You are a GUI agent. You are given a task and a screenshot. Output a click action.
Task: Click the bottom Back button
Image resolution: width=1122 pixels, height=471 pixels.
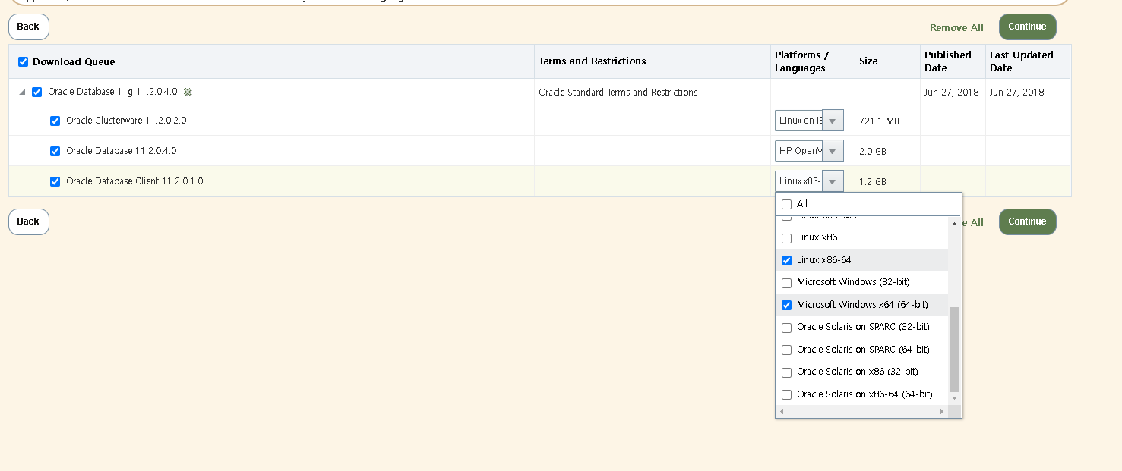pos(29,221)
